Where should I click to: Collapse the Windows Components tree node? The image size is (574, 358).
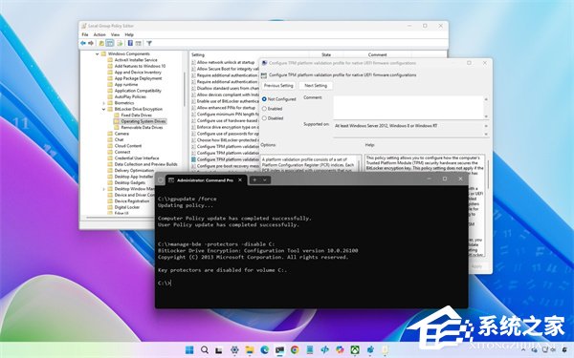(97, 54)
